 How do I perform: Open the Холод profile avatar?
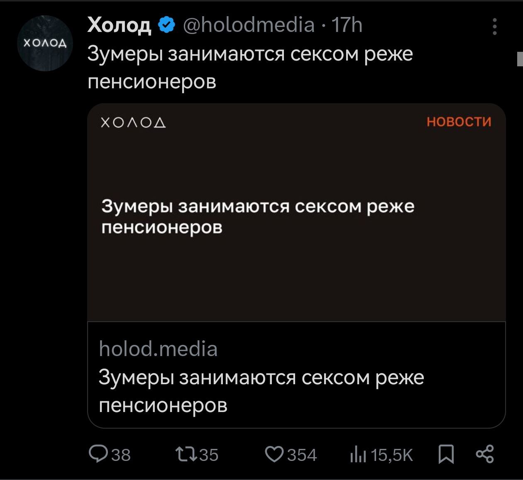(x=45, y=43)
